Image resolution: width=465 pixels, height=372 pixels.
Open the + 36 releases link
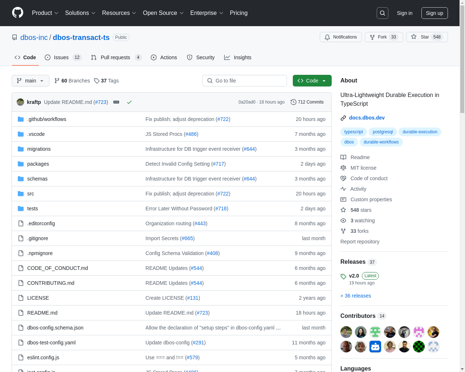(356, 296)
